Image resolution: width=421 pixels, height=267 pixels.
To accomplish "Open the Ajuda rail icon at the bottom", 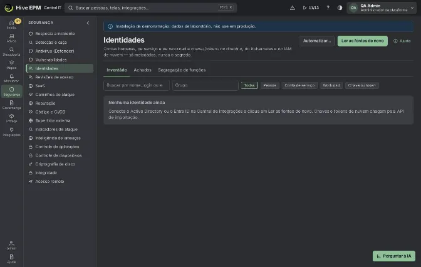I will [11, 259].
